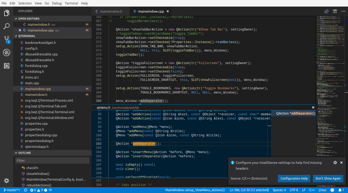
Task: Click the feedback smiley in the status bar
Action: (332, 190)
